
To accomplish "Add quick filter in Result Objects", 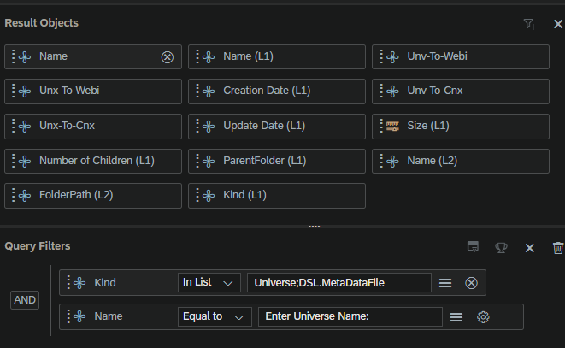I will pyautogui.click(x=529, y=24).
